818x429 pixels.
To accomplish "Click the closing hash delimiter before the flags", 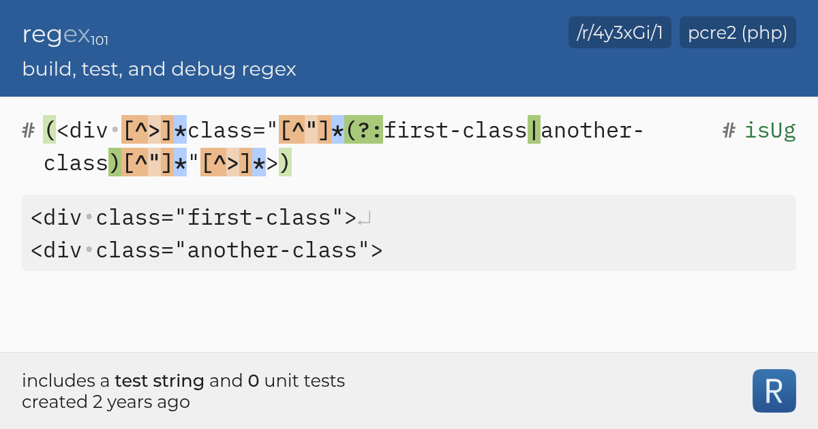I will coord(728,130).
